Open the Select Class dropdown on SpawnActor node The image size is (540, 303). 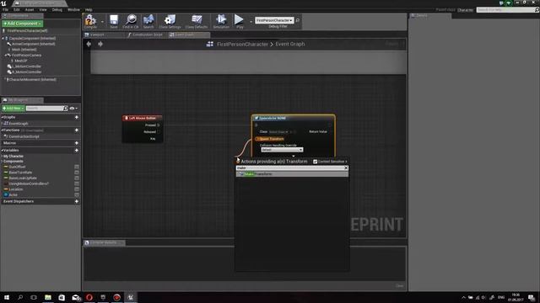(x=278, y=132)
